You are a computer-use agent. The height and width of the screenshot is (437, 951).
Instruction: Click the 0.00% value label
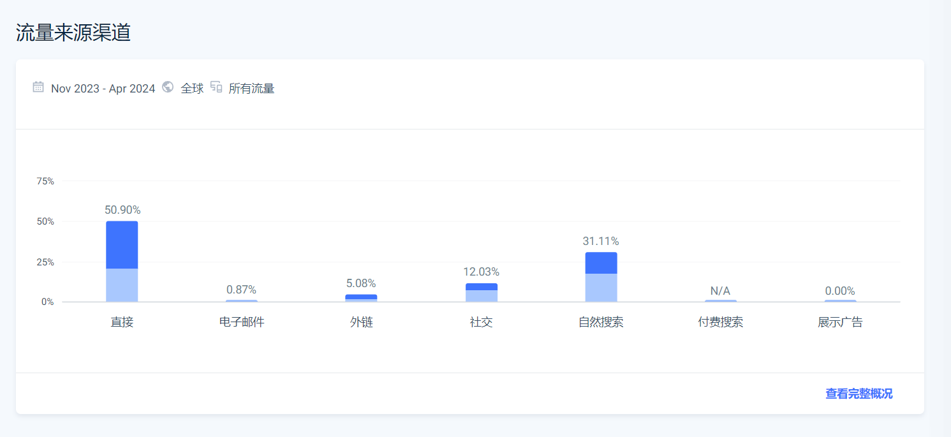(x=840, y=291)
